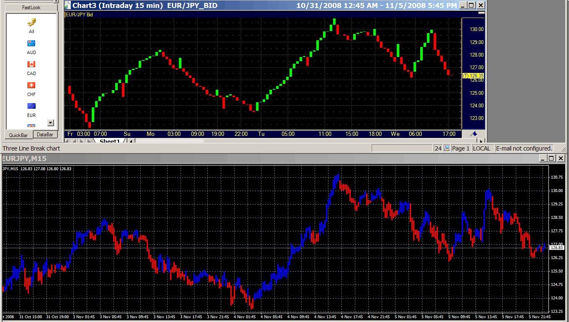Image resolution: width=569 pixels, height=322 pixels.
Task: Click the '24' status bar cell
Action: [438, 148]
